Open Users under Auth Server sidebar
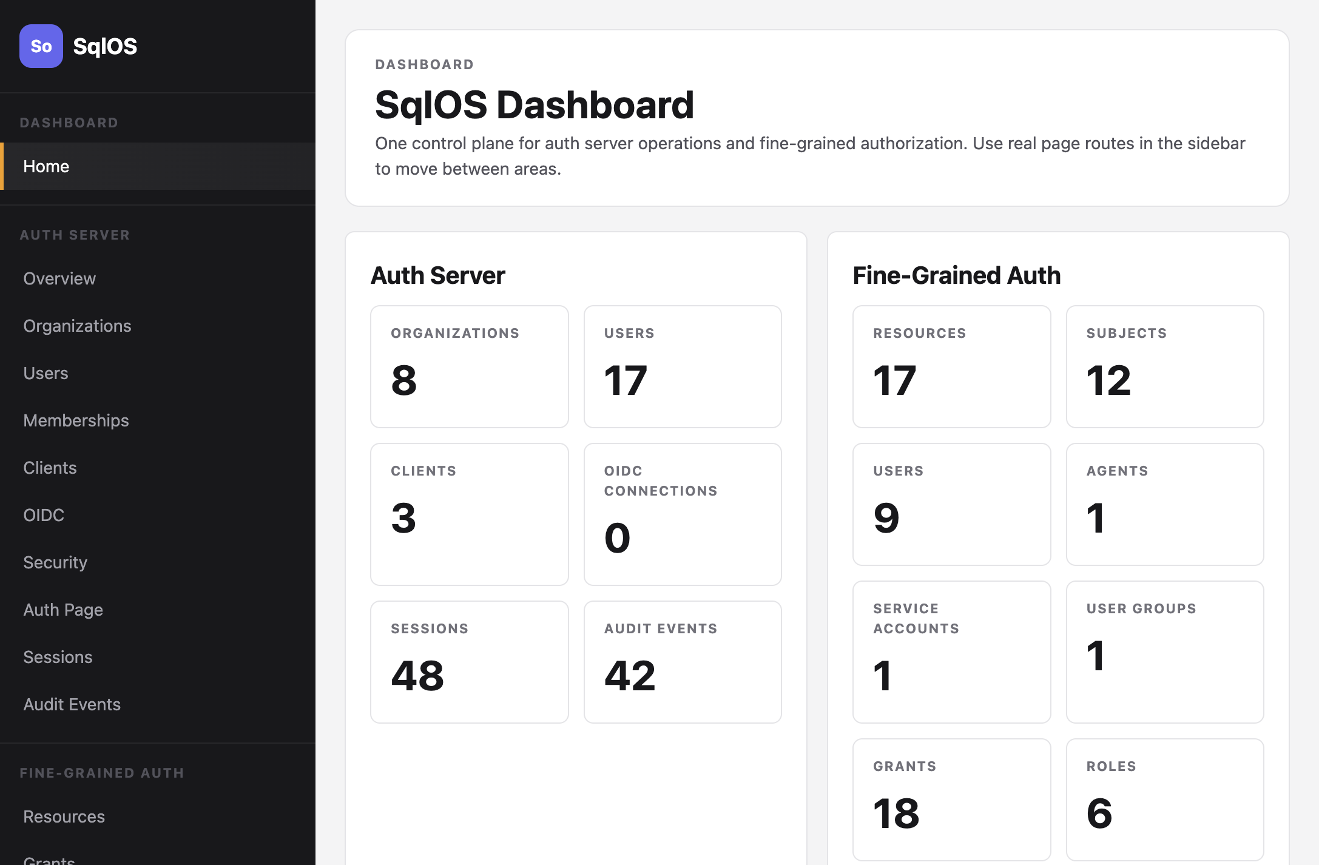The height and width of the screenshot is (865, 1319). pyautogui.click(x=46, y=373)
